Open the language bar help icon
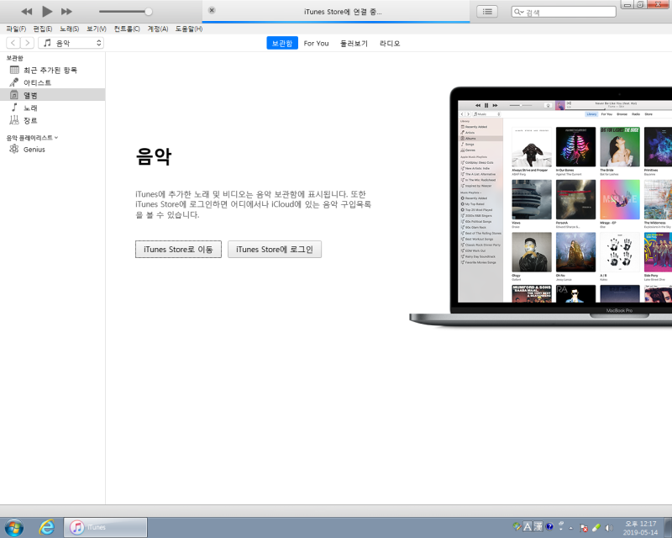This screenshot has width=672, height=538. pos(549,526)
